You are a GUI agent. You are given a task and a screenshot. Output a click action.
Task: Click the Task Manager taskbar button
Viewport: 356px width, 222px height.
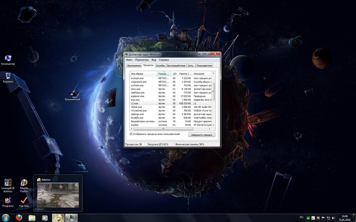click(72, 218)
